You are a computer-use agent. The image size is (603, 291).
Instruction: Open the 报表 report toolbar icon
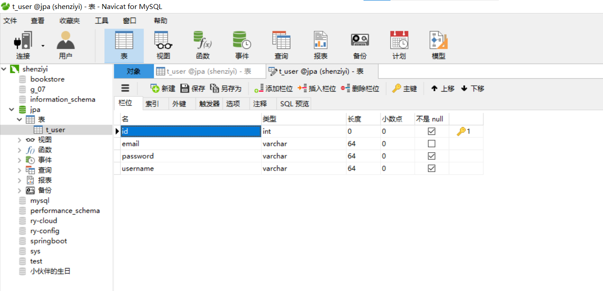tap(320, 46)
